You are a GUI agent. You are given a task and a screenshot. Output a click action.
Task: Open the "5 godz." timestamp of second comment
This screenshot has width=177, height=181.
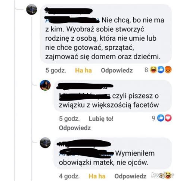[x=69, y=119]
